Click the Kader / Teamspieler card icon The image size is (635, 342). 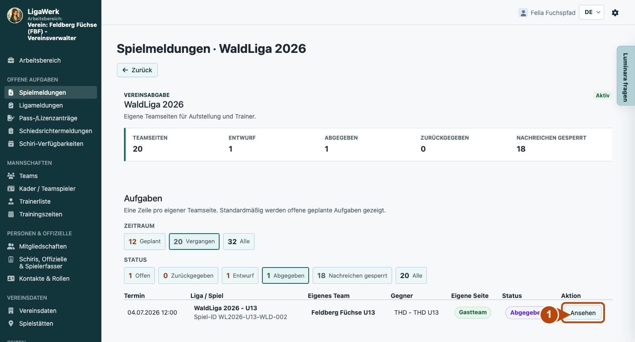click(11, 189)
